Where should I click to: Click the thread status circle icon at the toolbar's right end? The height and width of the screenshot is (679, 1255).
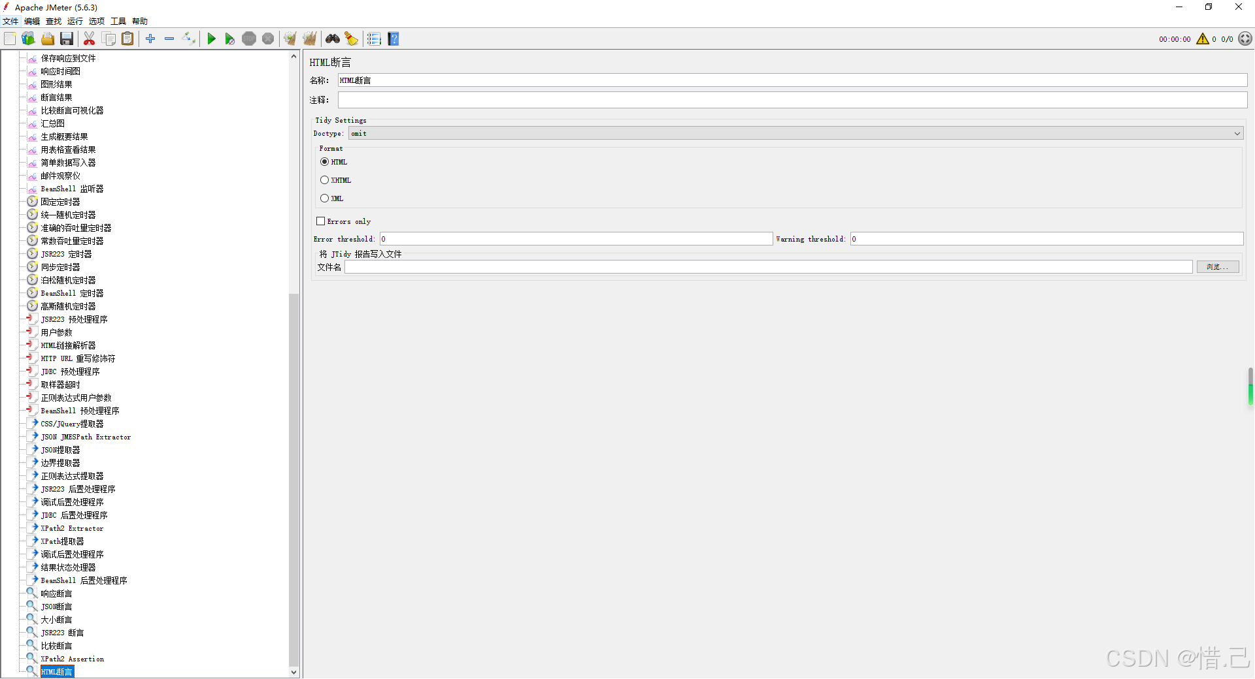coord(1245,39)
